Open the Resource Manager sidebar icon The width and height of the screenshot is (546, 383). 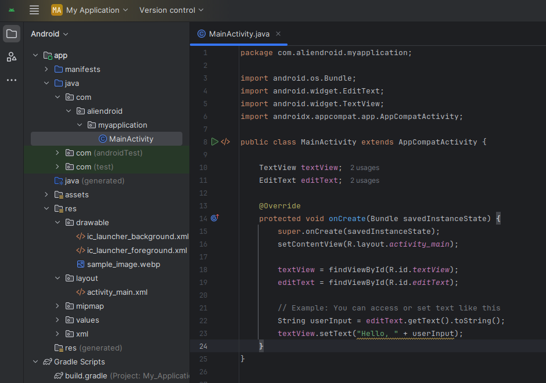pos(12,57)
